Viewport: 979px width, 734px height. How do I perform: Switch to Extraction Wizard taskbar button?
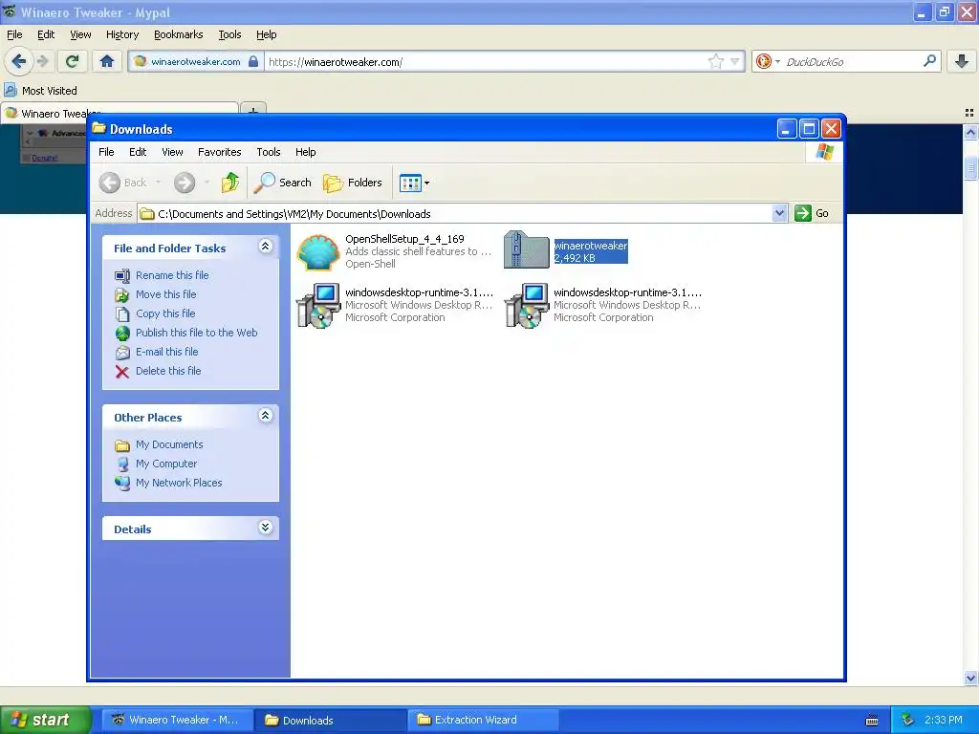483,720
